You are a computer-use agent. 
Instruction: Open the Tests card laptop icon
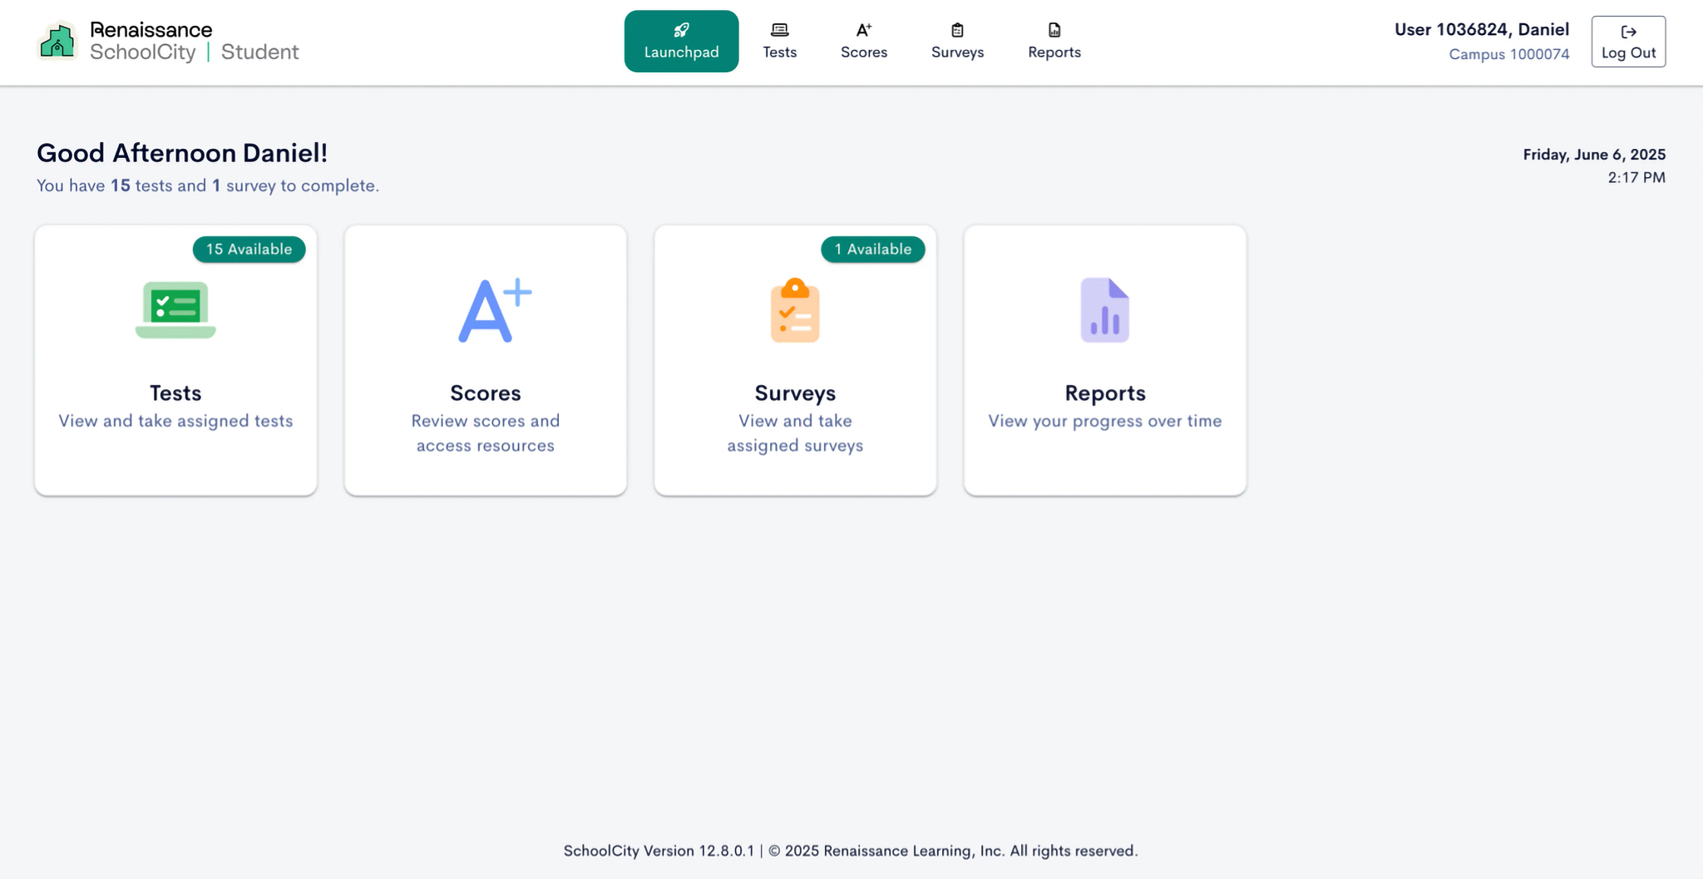pos(175,310)
